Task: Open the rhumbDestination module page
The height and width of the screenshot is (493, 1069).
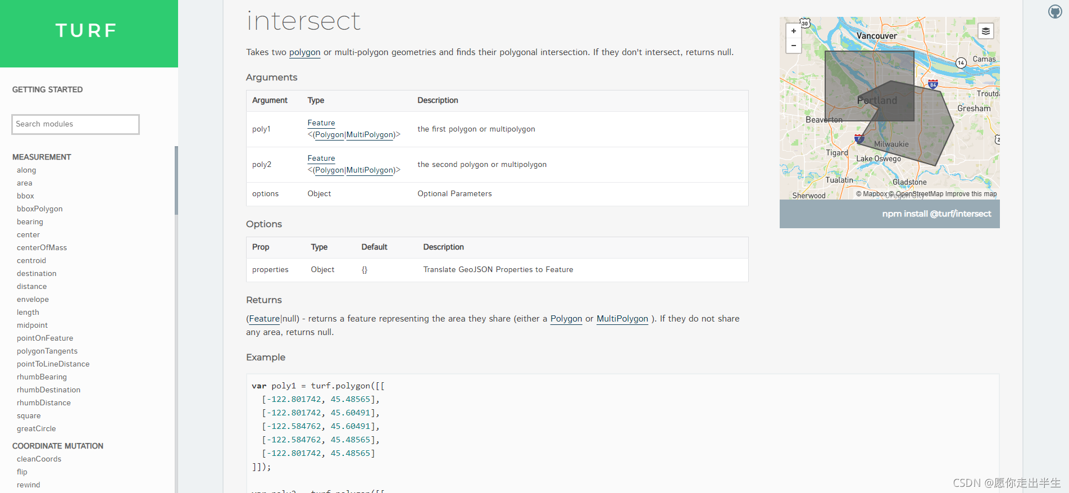Action: (48, 390)
